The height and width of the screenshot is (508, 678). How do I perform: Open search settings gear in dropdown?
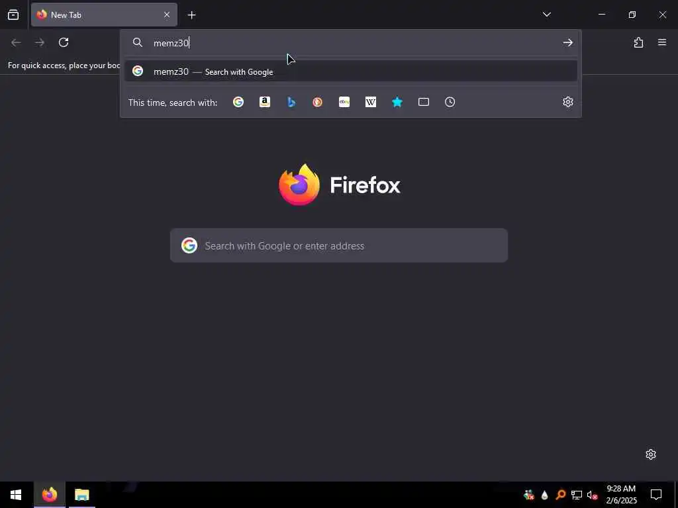tap(567, 102)
